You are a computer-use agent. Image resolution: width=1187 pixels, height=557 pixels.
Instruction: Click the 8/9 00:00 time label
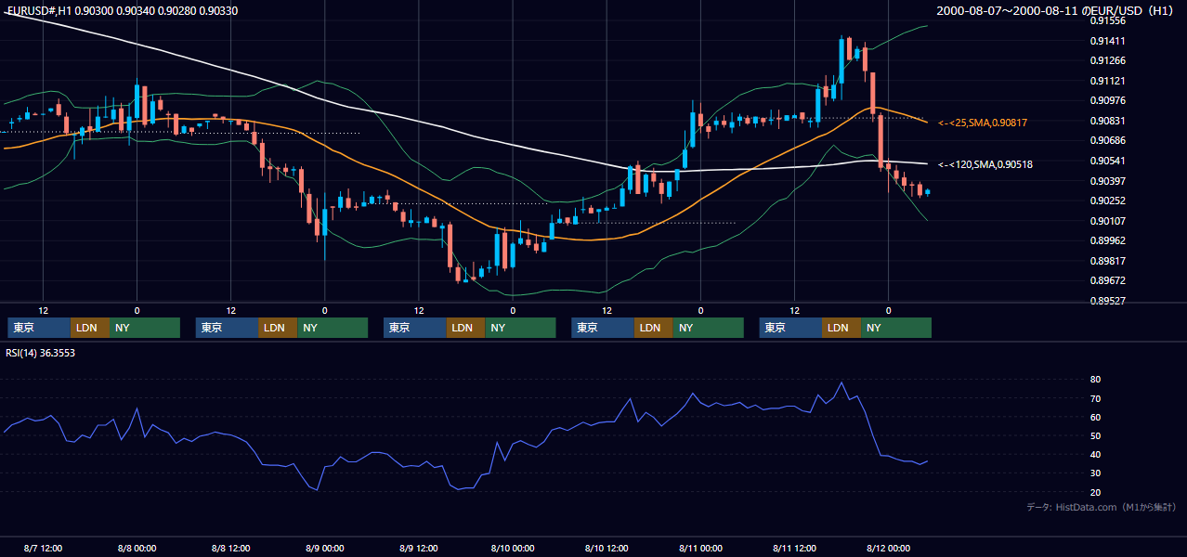click(x=324, y=548)
